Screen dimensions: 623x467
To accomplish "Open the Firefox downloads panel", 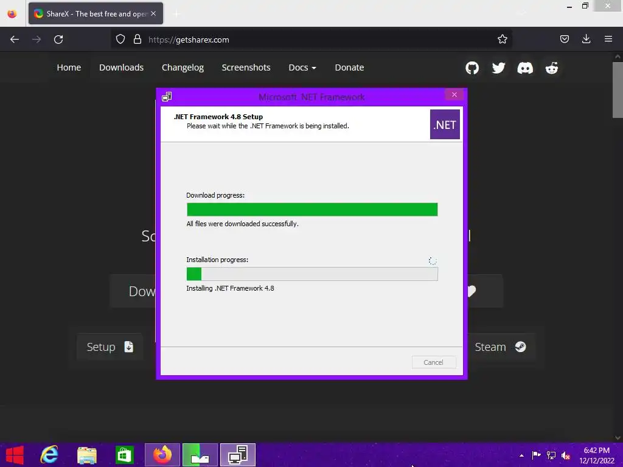I will pos(586,39).
